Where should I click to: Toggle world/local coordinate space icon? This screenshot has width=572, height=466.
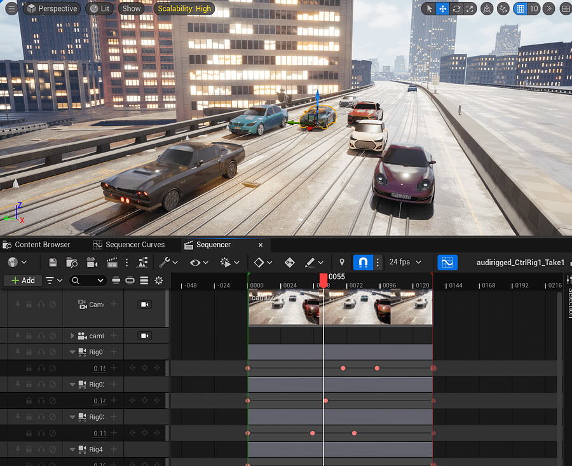(x=487, y=8)
